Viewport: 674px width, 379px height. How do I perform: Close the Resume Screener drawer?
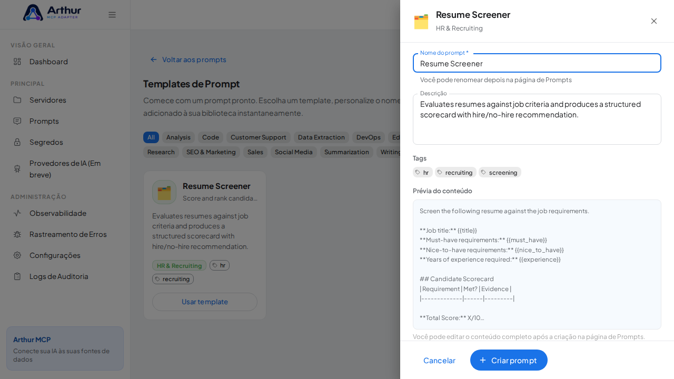[x=654, y=21]
